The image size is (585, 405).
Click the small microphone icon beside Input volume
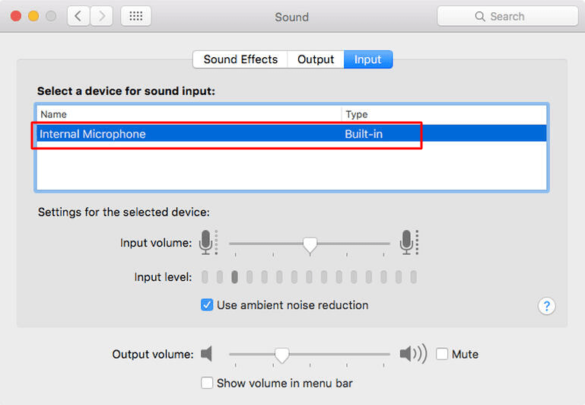(x=206, y=243)
